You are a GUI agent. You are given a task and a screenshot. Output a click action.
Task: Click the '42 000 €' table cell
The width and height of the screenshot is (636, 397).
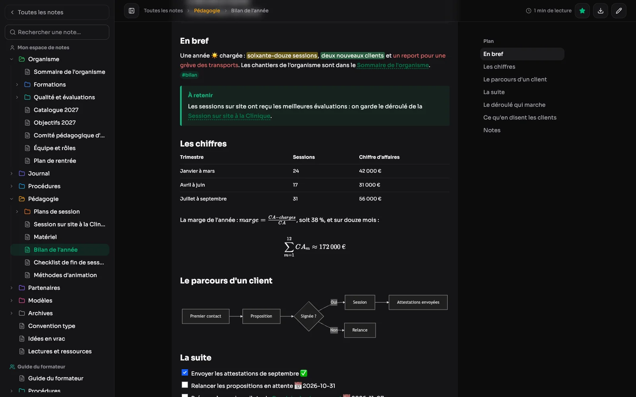coord(370,171)
